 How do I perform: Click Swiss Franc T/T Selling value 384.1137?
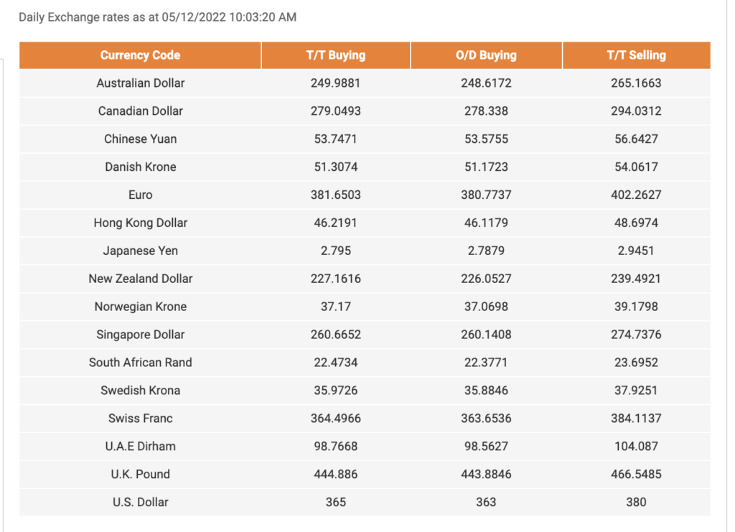click(x=636, y=419)
